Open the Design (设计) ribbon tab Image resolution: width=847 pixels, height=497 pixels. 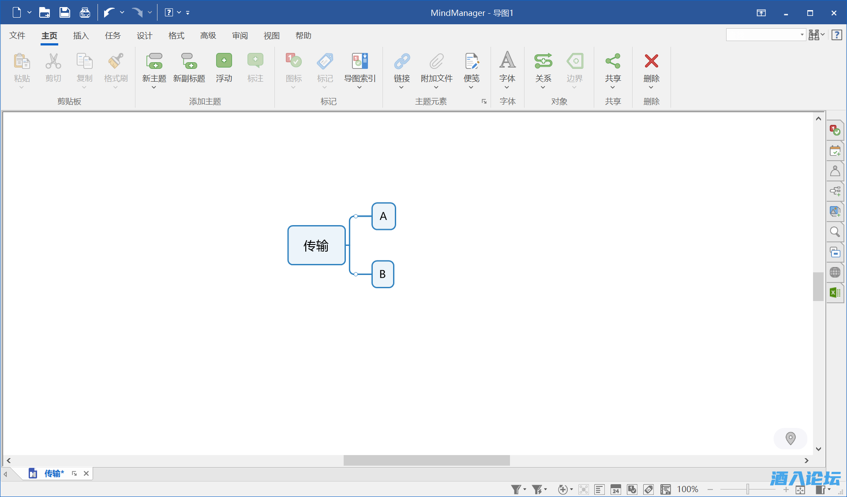click(x=144, y=36)
